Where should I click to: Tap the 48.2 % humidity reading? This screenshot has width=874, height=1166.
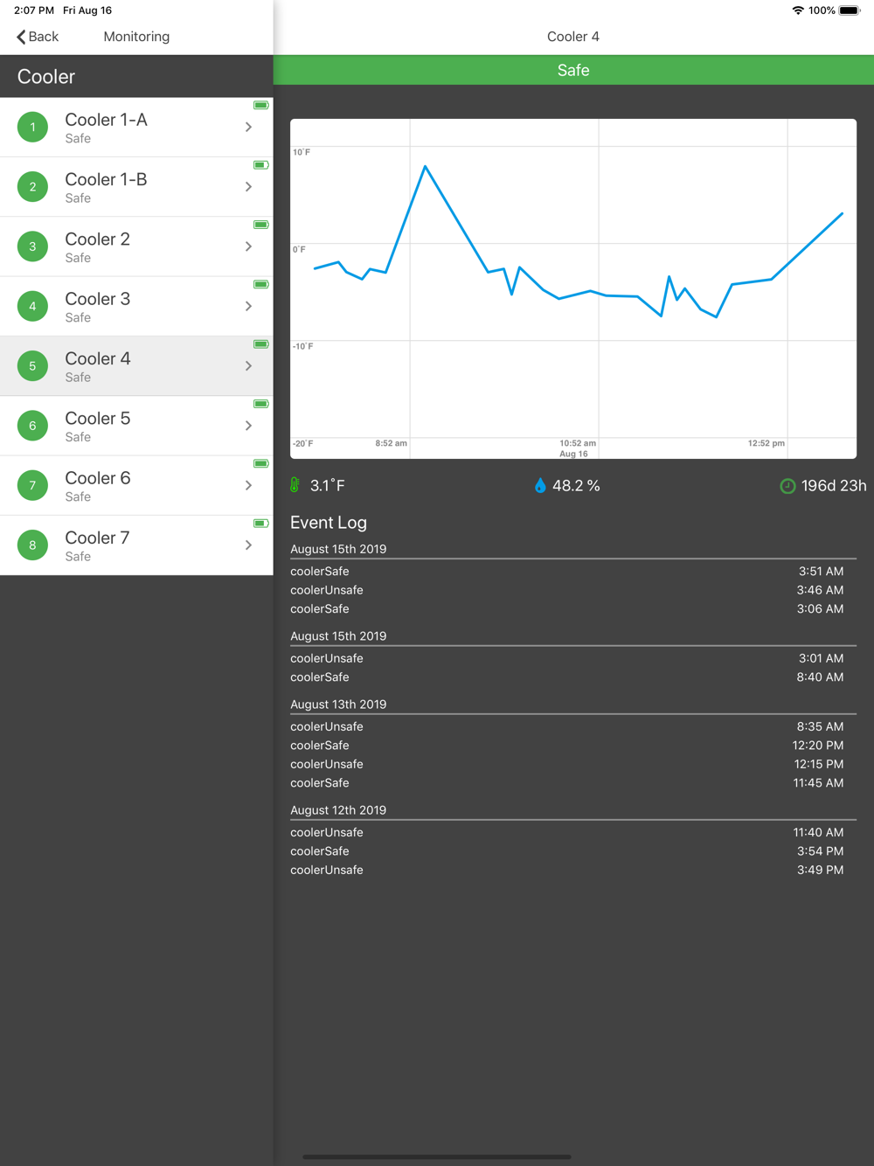point(576,486)
